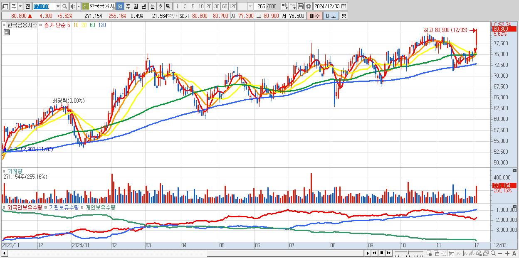Viewport: 519px width, 258px height.
Task: Choose the 60 interval button
Action: click(x=225, y=6)
